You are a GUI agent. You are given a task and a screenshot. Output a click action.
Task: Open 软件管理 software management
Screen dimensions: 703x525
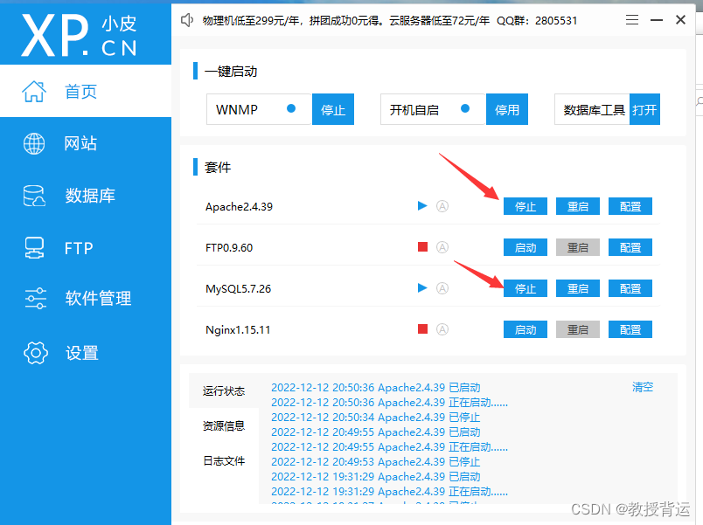tap(85, 298)
